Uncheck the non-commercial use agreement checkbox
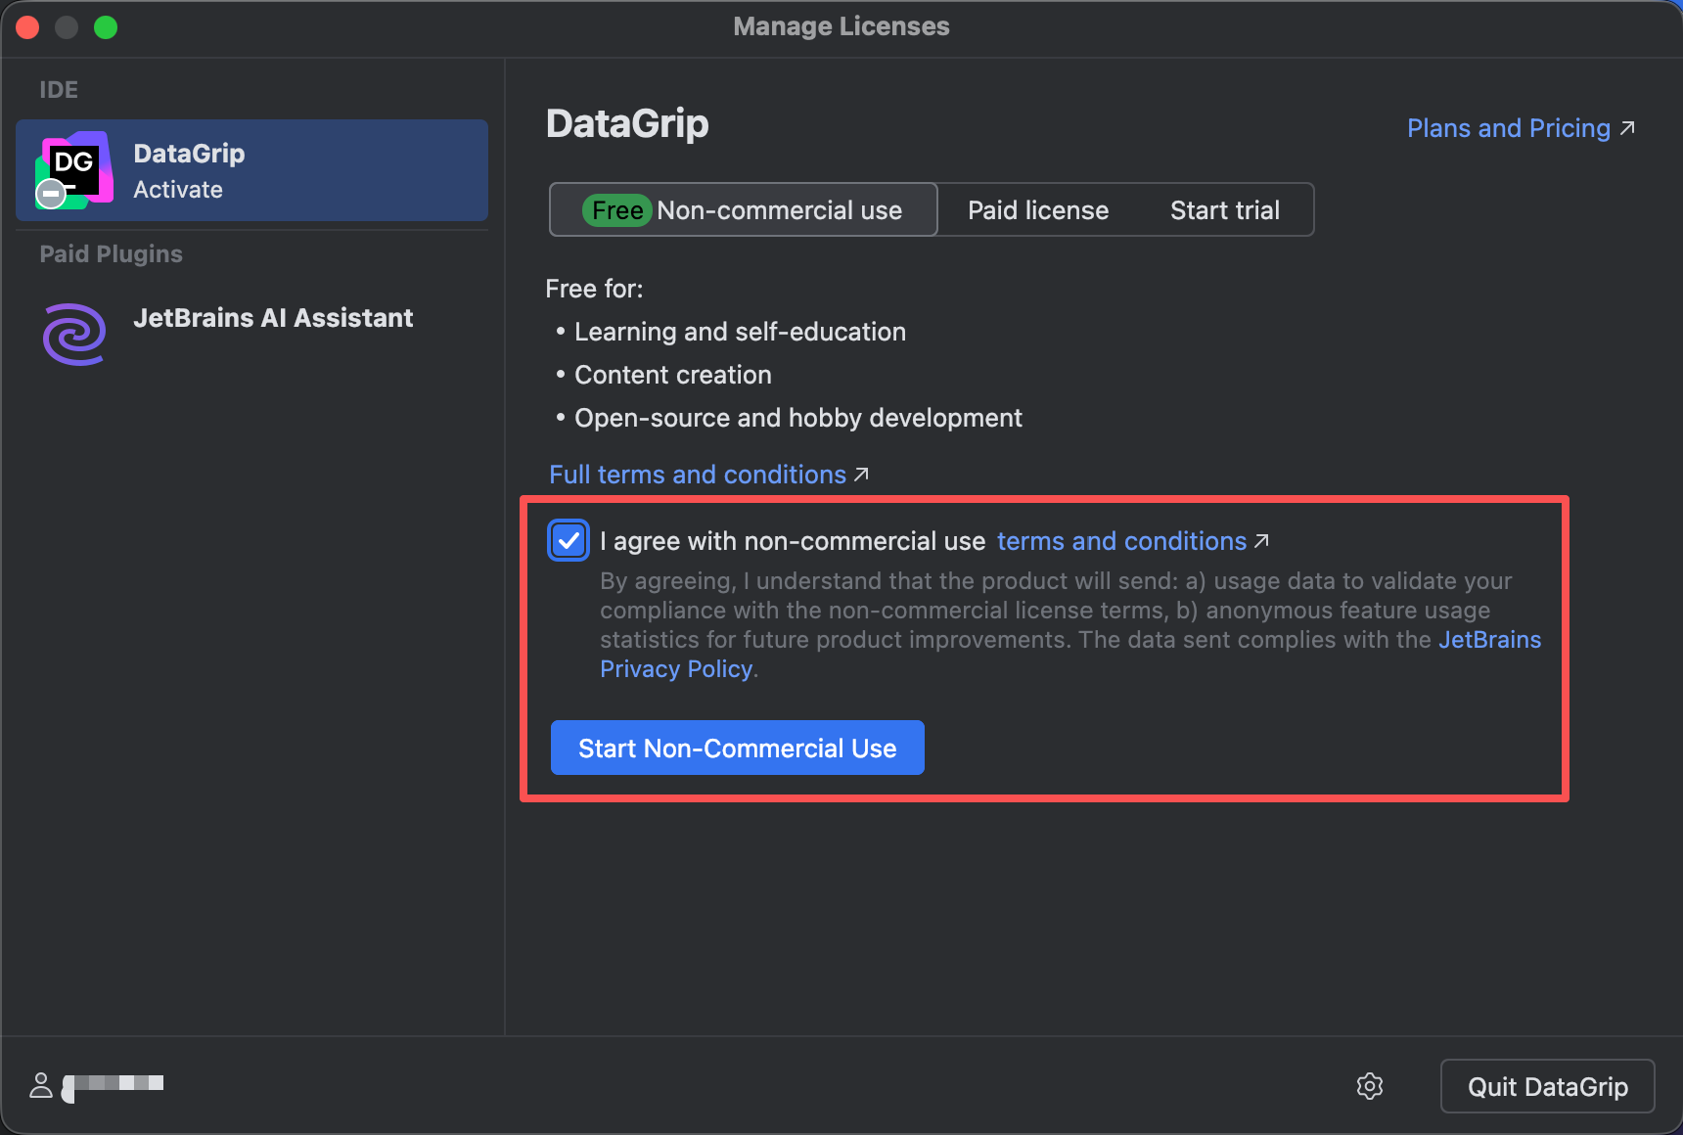Screen dimensions: 1683x1135 (x=569, y=541)
